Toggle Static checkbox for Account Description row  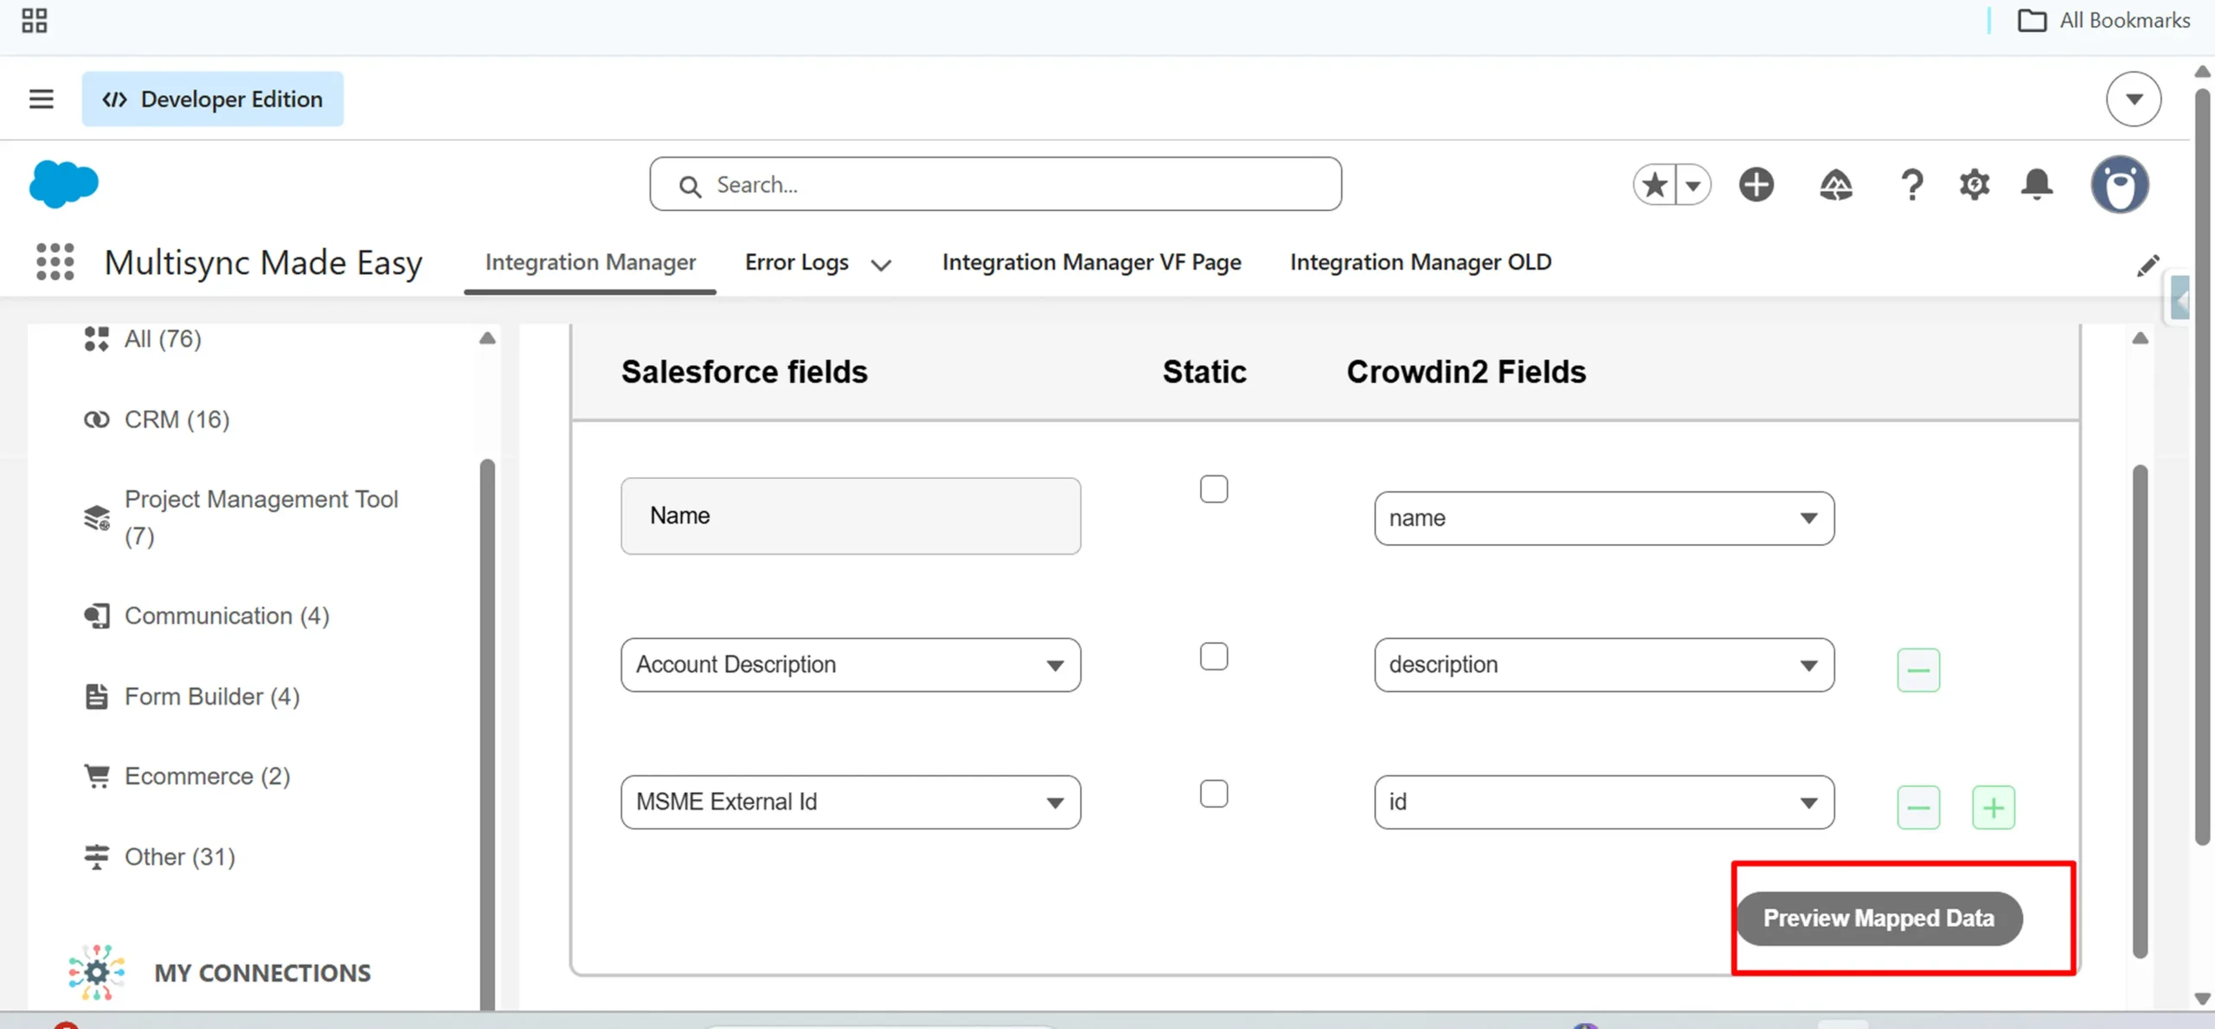click(x=1213, y=657)
